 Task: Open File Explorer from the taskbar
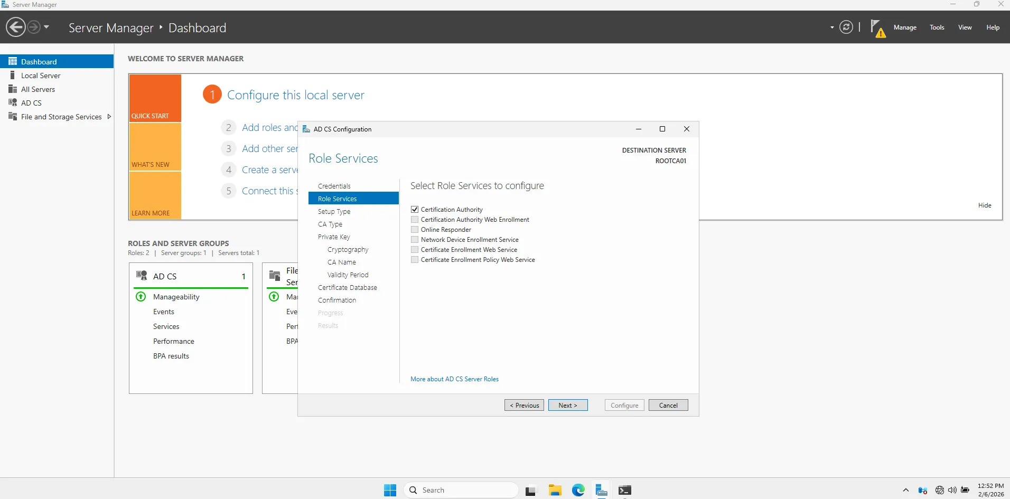coord(555,490)
